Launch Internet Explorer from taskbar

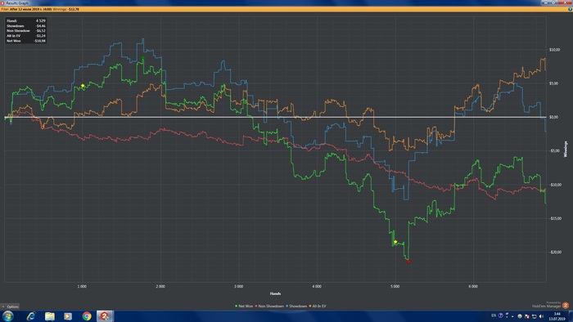tap(31, 316)
